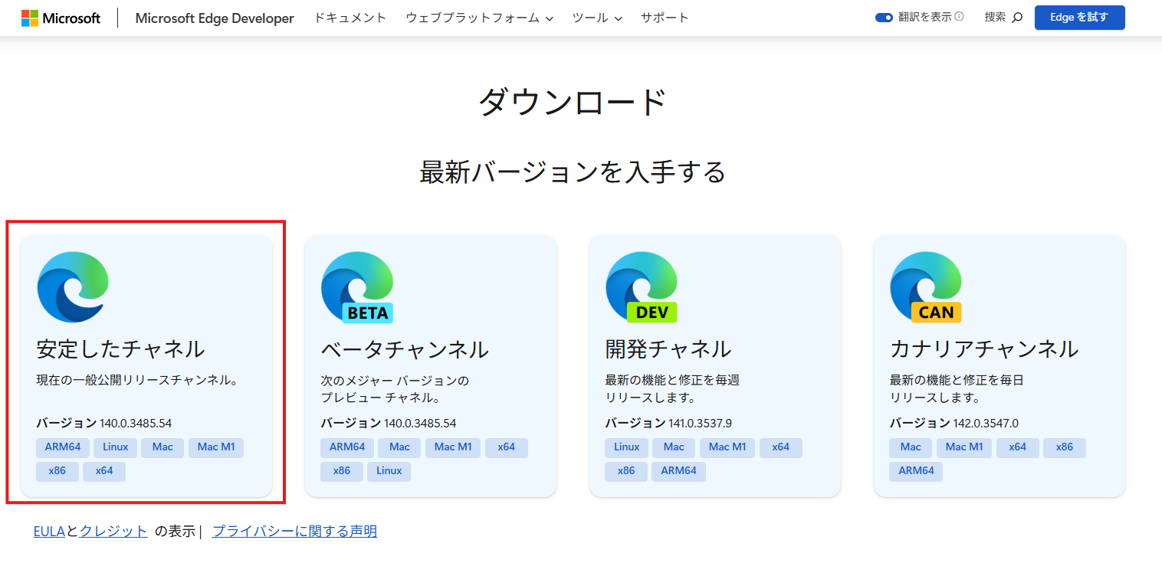
Task: Click version text 142.0.3547.0
Action: tap(986, 424)
